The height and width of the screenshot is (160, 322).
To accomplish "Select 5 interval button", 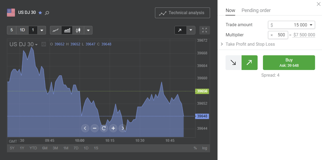I will pyautogui.click(x=11, y=30).
